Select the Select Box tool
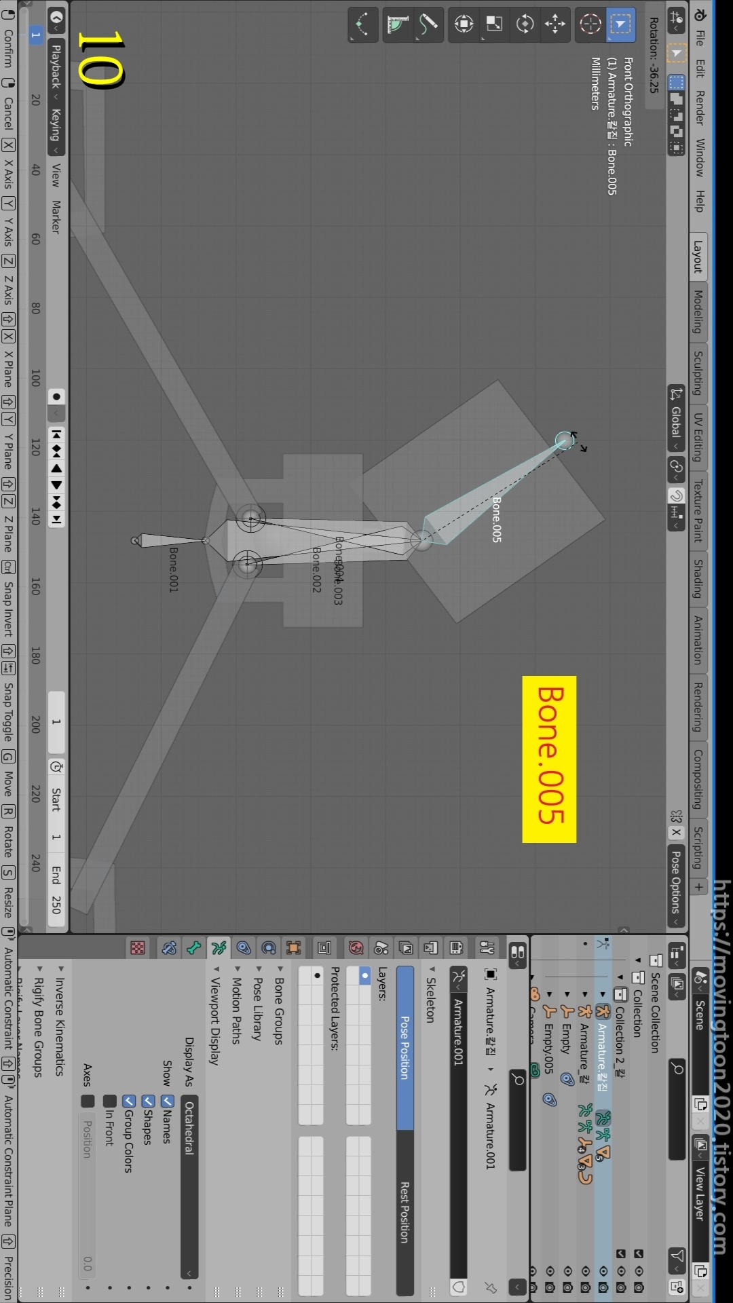Viewport: 733px width, 1303px height. [x=620, y=24]
